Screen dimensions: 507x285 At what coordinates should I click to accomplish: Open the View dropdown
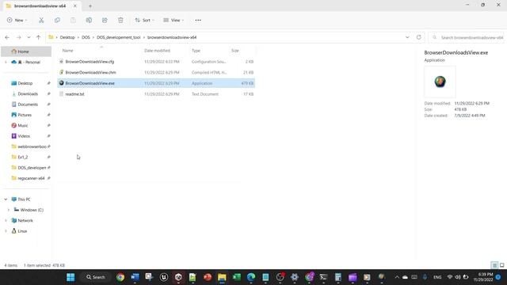click(173, 20)
